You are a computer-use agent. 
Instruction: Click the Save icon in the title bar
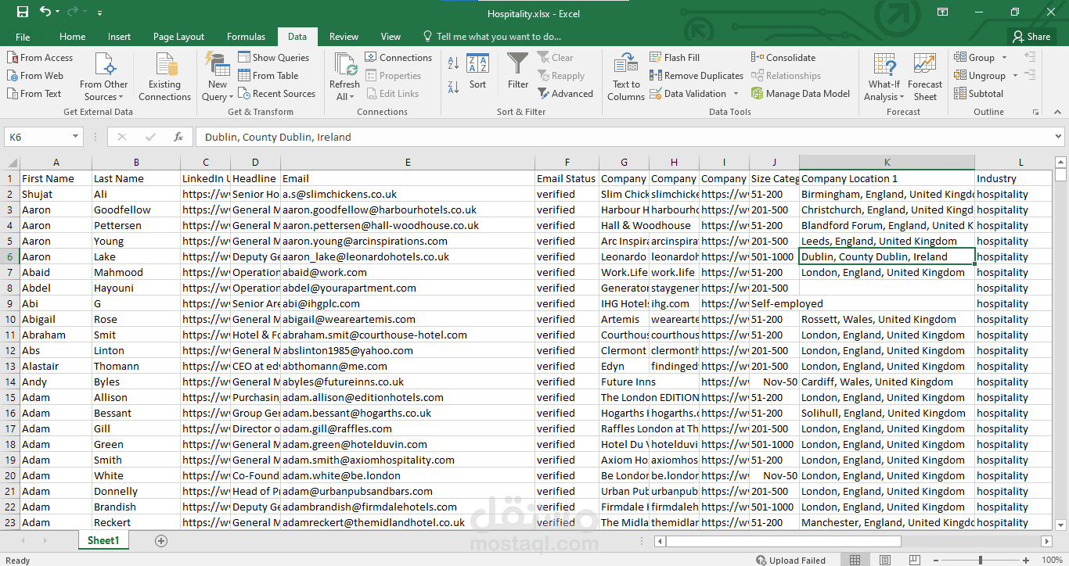pos(22,12)
